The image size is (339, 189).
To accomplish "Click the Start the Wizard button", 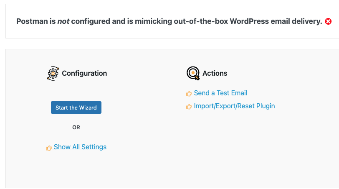I will point(76,107).
